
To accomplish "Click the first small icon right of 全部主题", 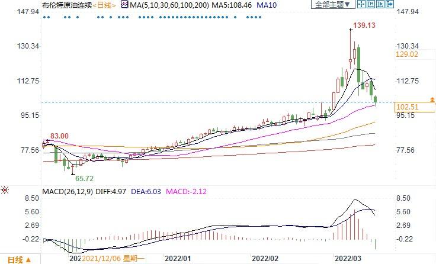I will coord(362,5).
